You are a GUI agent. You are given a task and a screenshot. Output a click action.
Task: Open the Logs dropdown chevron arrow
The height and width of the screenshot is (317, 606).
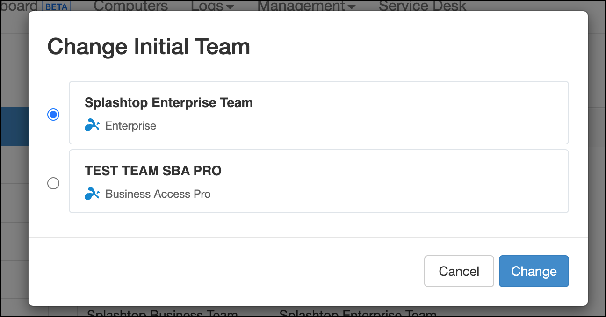pyautogui.click(x=229, y=7)
